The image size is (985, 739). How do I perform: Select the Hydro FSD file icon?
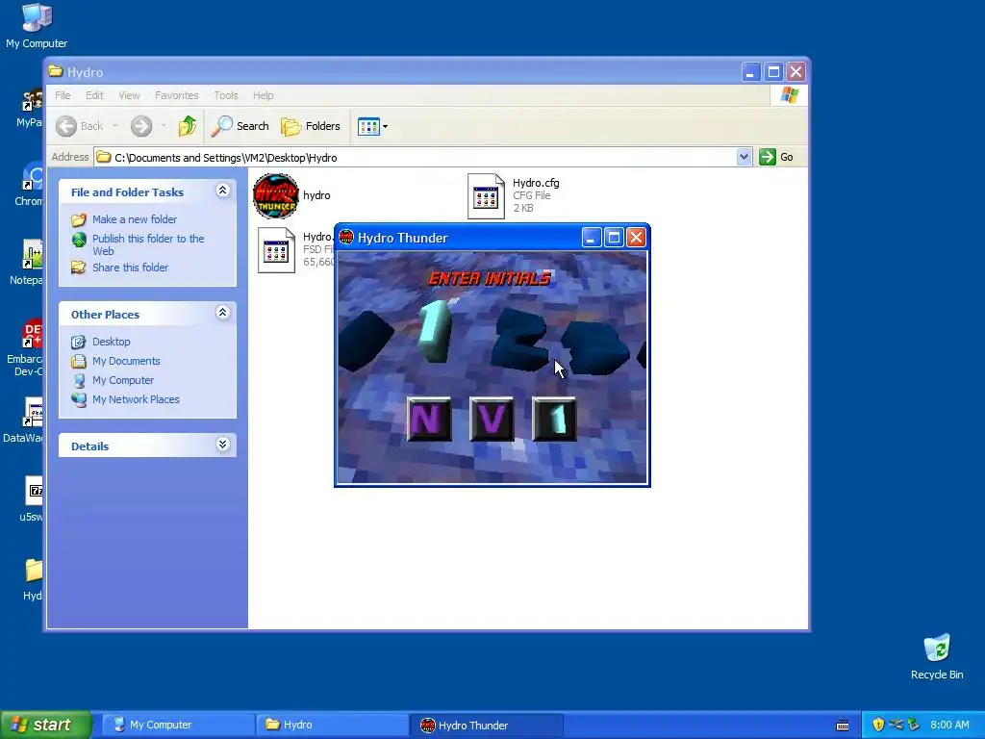tap(276, 250)
